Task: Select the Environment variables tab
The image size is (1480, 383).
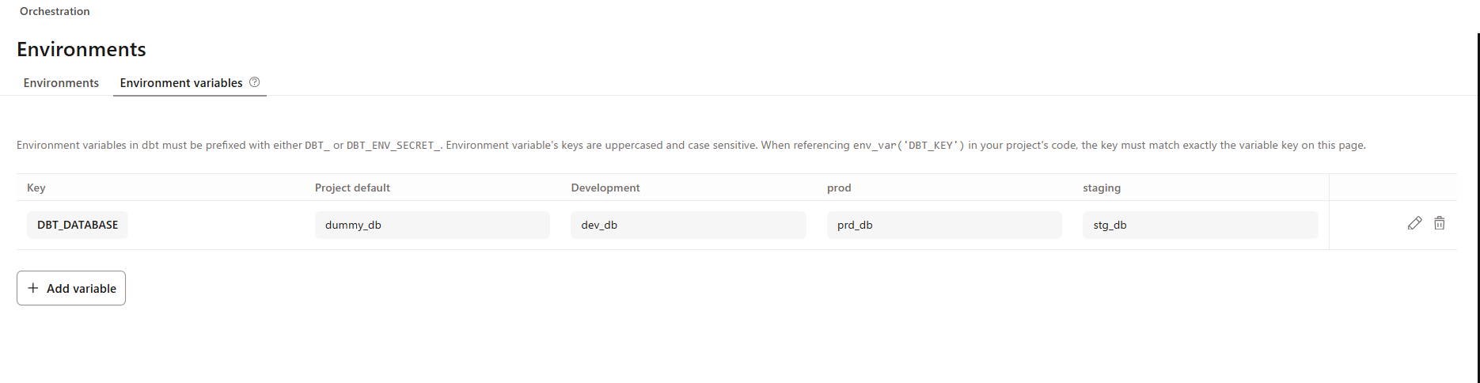Action: click(181, 83)
